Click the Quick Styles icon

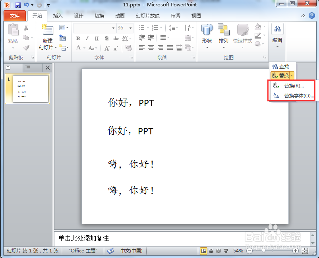click(x=243, y=30)
